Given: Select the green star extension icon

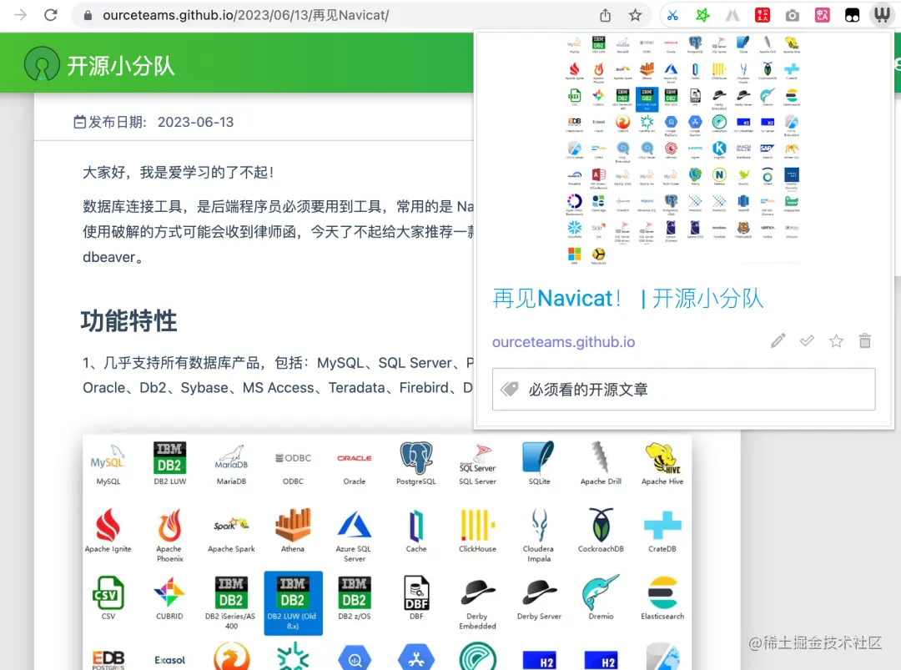Looking at the screenshot, I should (702, 15).
